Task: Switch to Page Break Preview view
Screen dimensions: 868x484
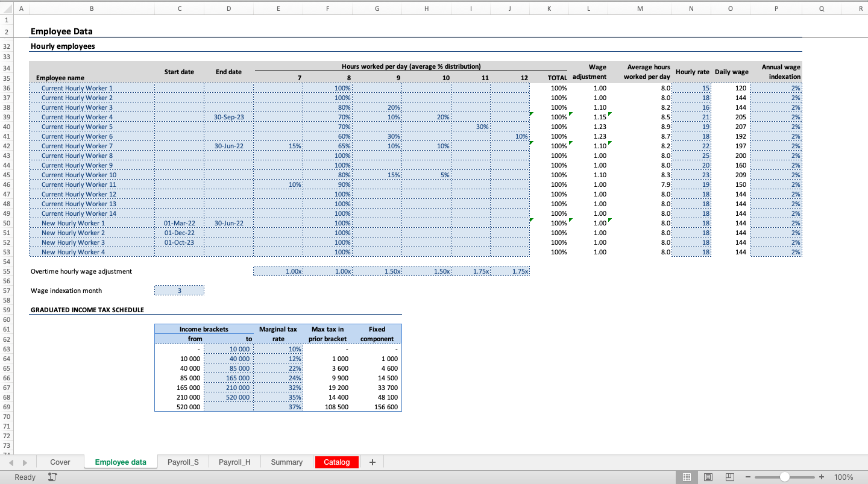Action: (730, 477)
